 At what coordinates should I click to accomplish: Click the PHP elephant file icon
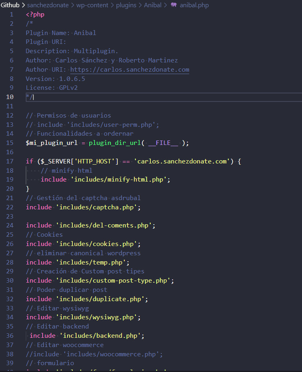(174, 5)
